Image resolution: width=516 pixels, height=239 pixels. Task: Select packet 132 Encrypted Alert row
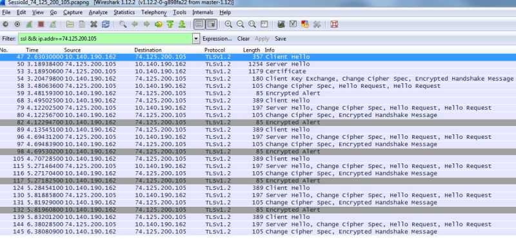pos(258,210)
